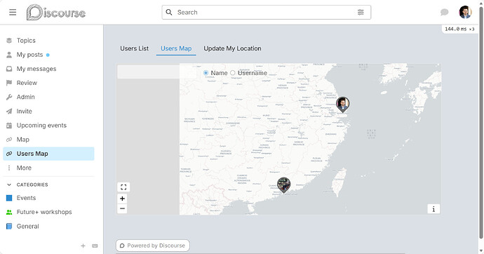
Task: Click the General category book icon
Action: pyautogui.click(x=9, y=226)
